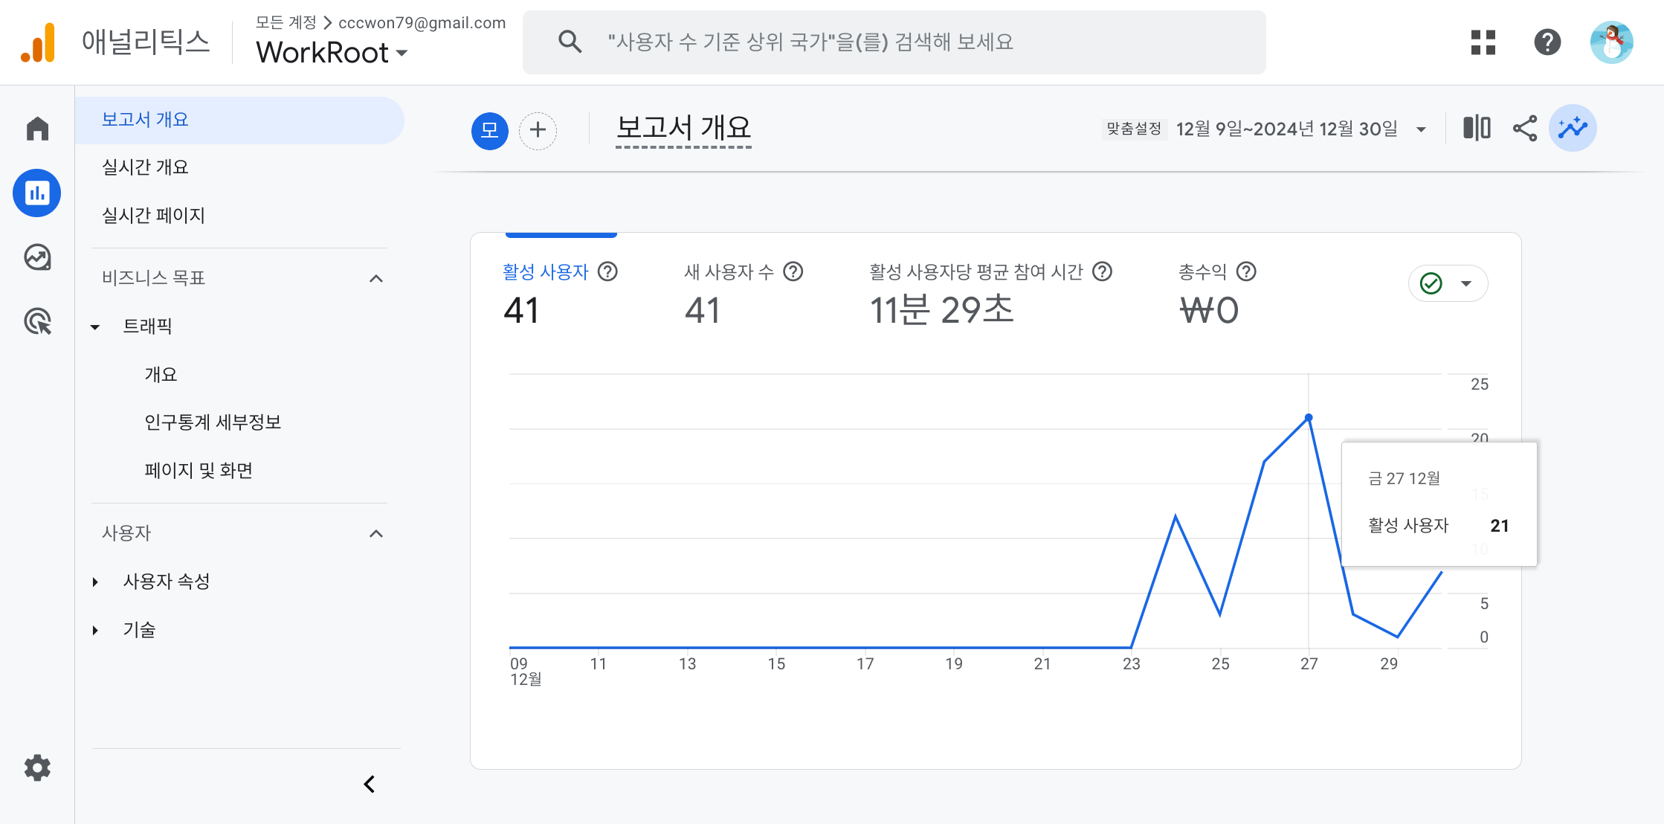Screen dimensions: 1664x824
Task: Open the Google apps grid icon
Action: (x=1483, y=42)
